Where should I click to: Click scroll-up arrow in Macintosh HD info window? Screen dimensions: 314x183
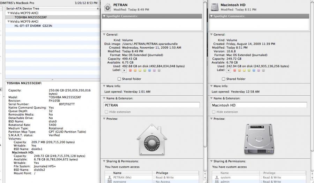312,174
